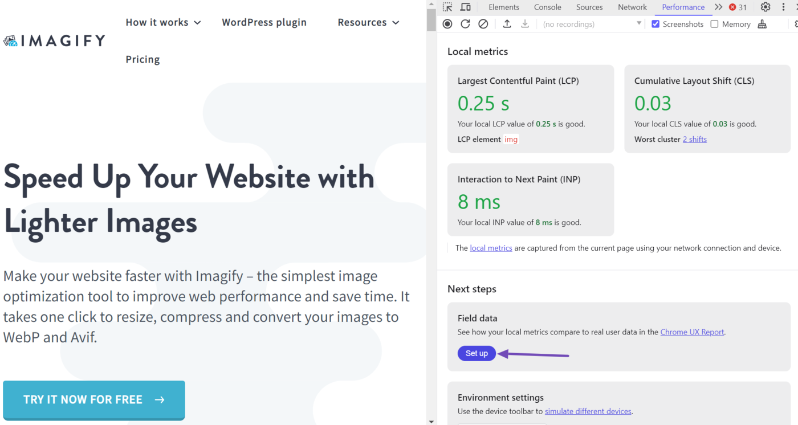Switch to the Console tab

click(547, 7)
